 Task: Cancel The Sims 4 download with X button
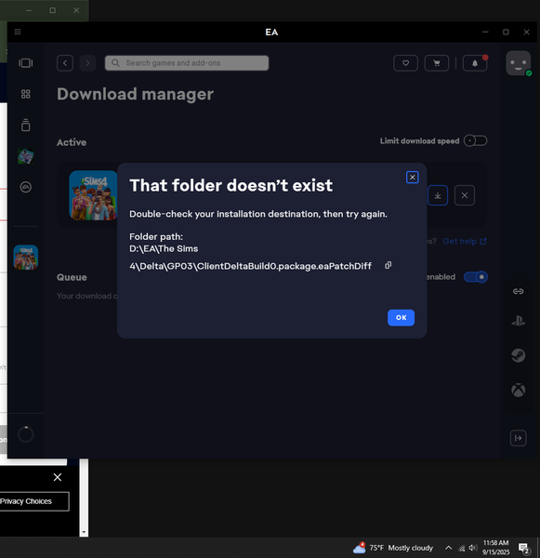[465, 195]
